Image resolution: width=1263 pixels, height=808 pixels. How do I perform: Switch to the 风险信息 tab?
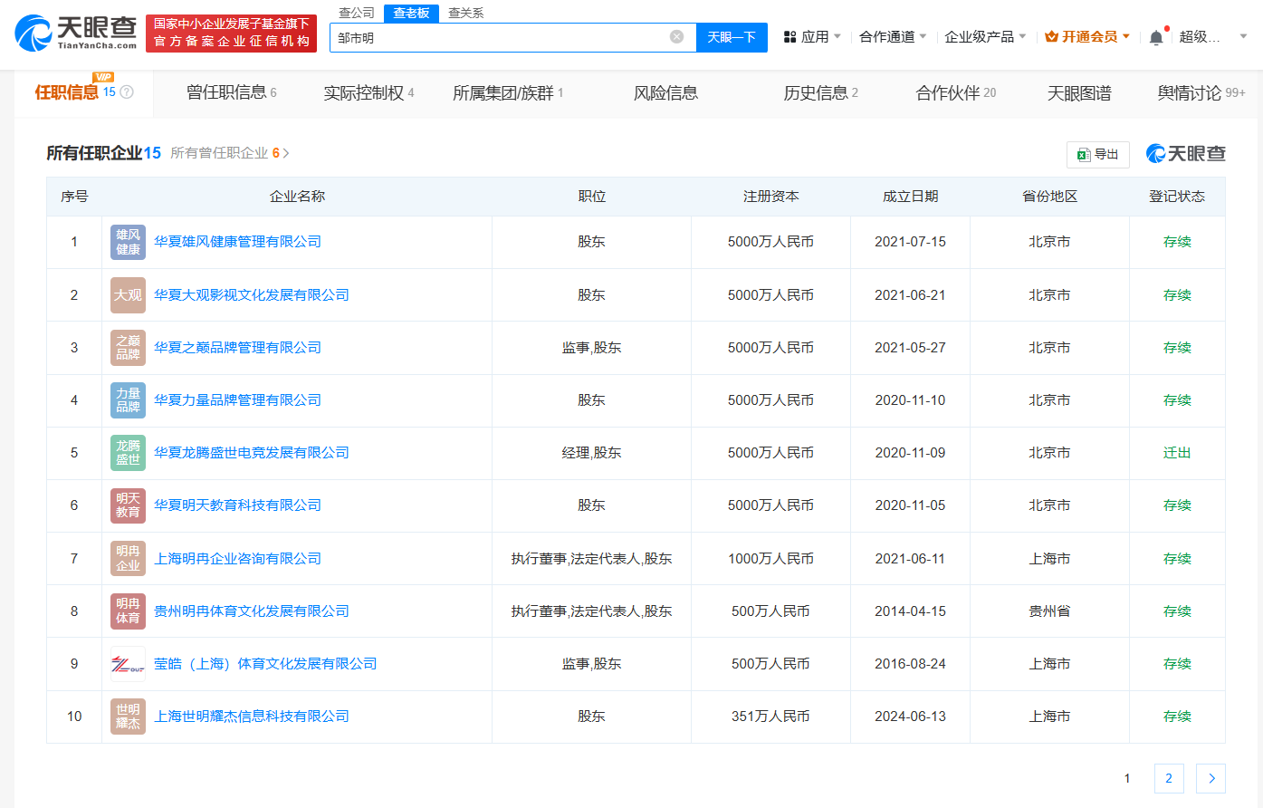tap(666, 92)
